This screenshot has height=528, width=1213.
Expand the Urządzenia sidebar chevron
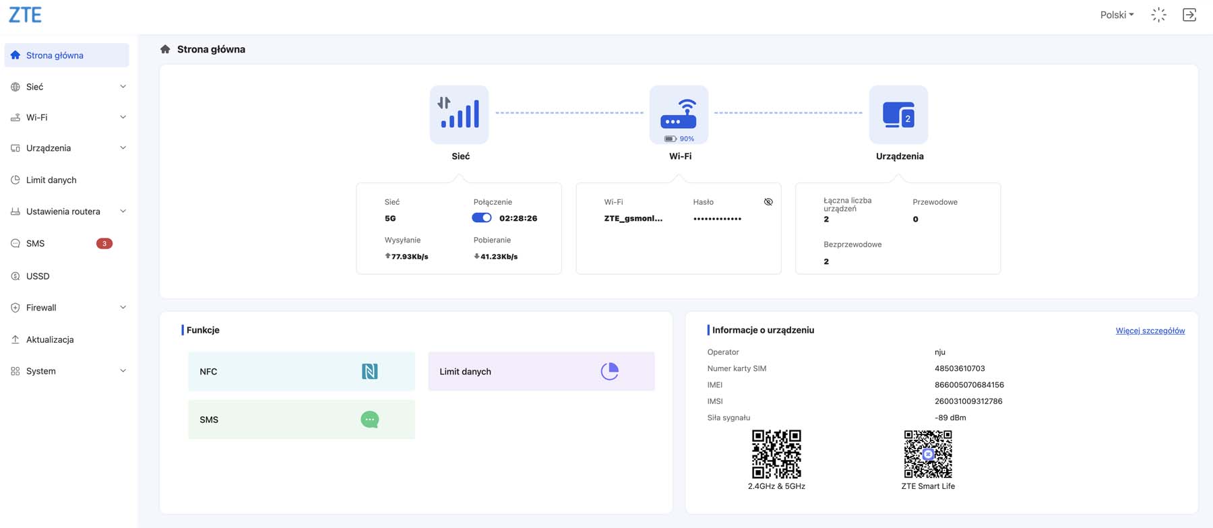123,148
